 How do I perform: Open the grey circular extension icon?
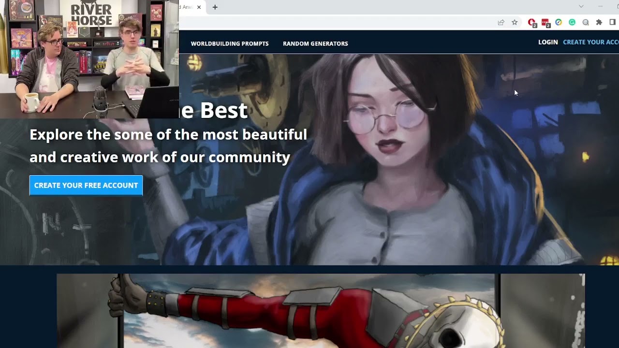pyautogui.click(x=586, y=22)
